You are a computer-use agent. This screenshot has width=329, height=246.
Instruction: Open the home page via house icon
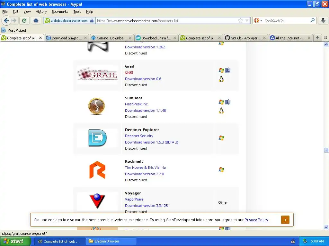pos(36,20)
